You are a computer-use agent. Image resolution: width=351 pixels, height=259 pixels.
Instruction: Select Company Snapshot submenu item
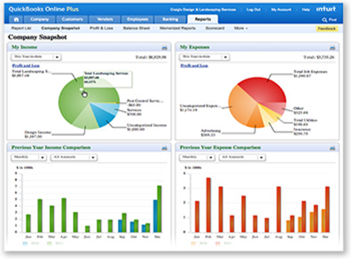click(61, 28)
